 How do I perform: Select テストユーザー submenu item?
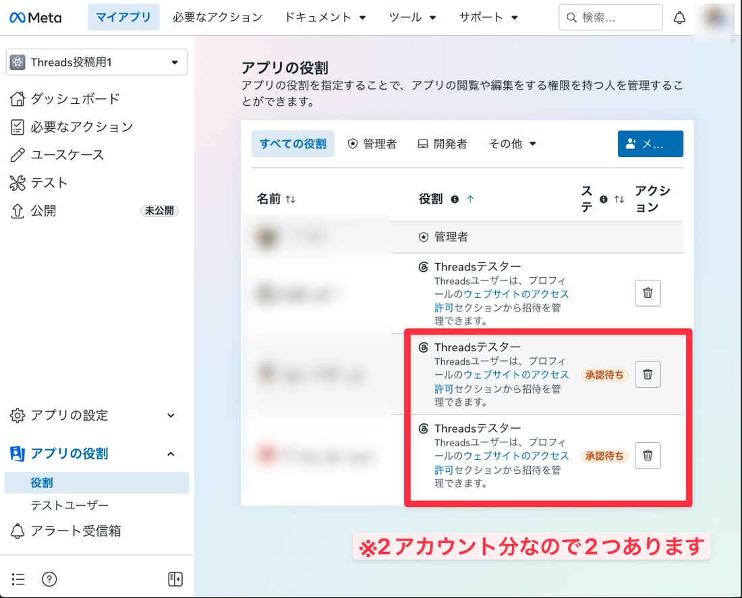(69, 505)
